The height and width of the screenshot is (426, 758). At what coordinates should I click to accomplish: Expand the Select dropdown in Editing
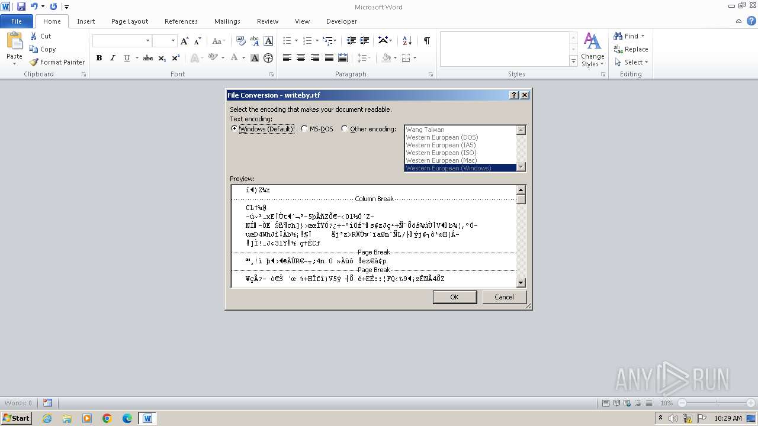646,62
